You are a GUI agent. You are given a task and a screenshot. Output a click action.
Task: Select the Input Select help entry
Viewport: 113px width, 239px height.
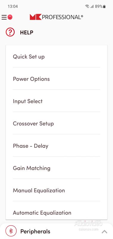56,101
